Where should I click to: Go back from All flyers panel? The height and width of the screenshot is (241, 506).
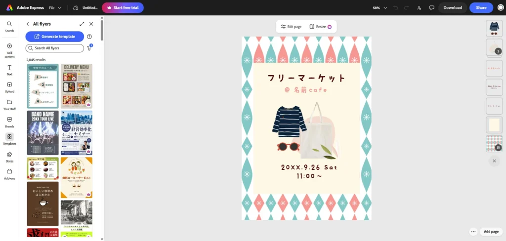28,24
